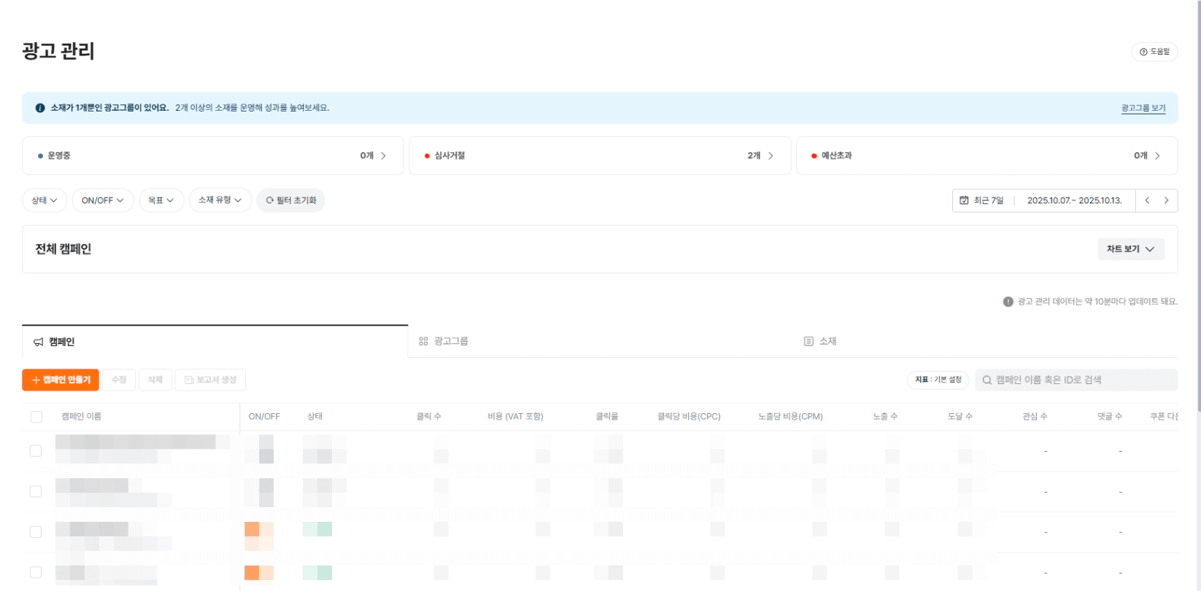Open 운영중 status card arrow
1201x591 pixels.
[383, 156]
